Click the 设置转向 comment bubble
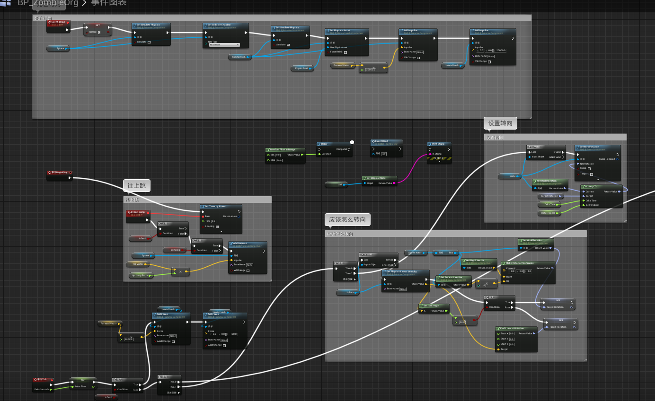Screen dimensions: 655x401 [x=500, y=123]
